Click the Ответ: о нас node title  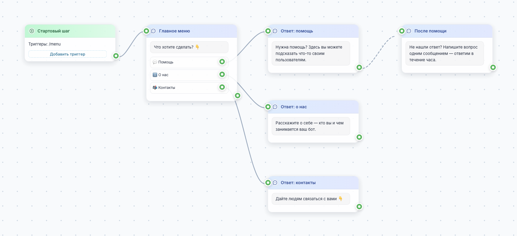[294, 107]
